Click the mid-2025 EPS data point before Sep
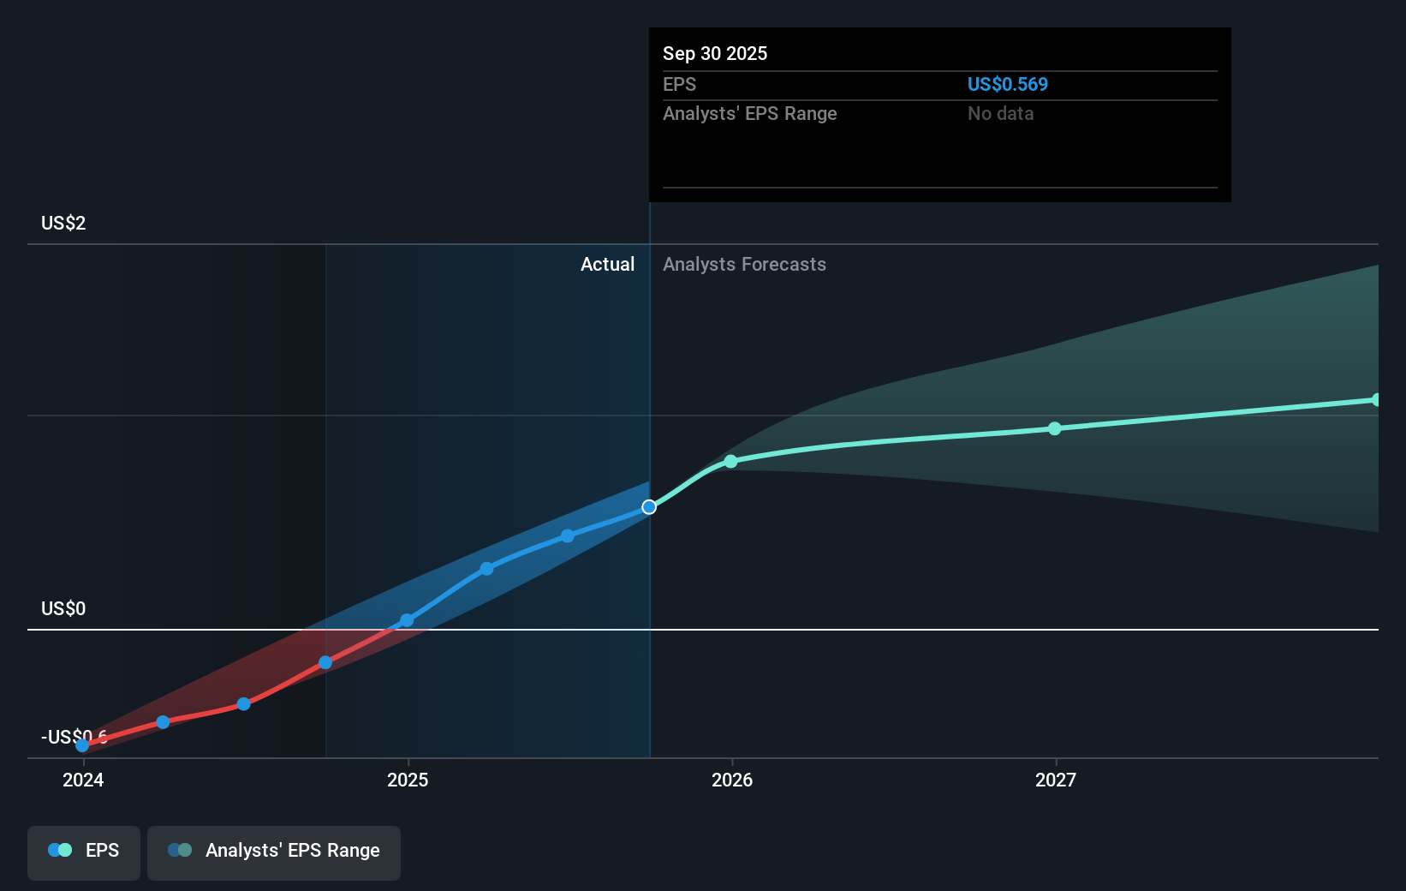The image size is (1406, 891). (568, 536)
